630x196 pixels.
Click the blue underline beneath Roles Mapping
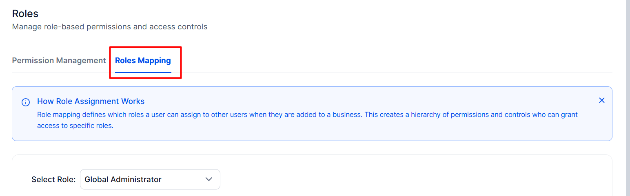pos(143,72)
